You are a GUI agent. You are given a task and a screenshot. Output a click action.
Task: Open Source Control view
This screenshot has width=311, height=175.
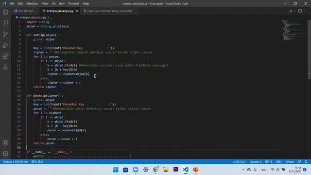point(5,34)
